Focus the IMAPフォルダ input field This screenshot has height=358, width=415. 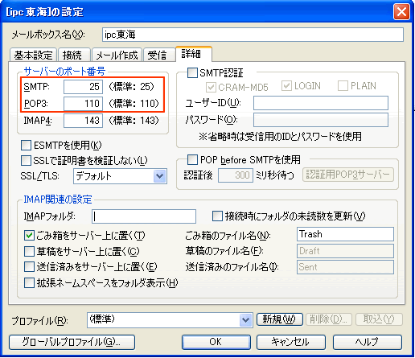(144, 216)
